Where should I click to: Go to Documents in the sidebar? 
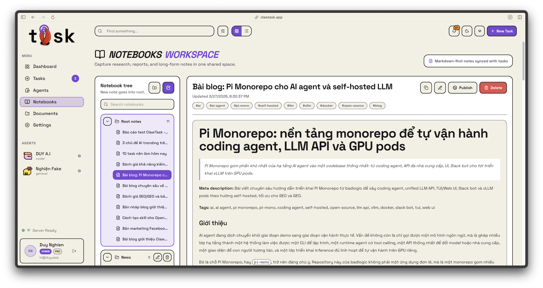click(45, 113)
